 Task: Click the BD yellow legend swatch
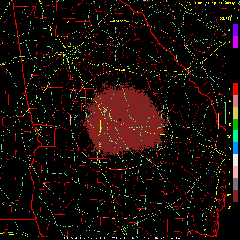tap(235, 113)
